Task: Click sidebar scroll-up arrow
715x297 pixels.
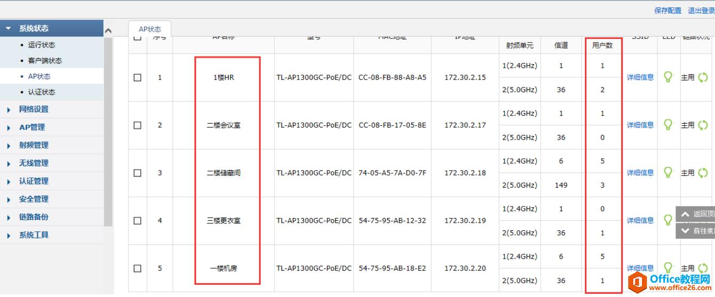Action: click(x=108, y=31)
